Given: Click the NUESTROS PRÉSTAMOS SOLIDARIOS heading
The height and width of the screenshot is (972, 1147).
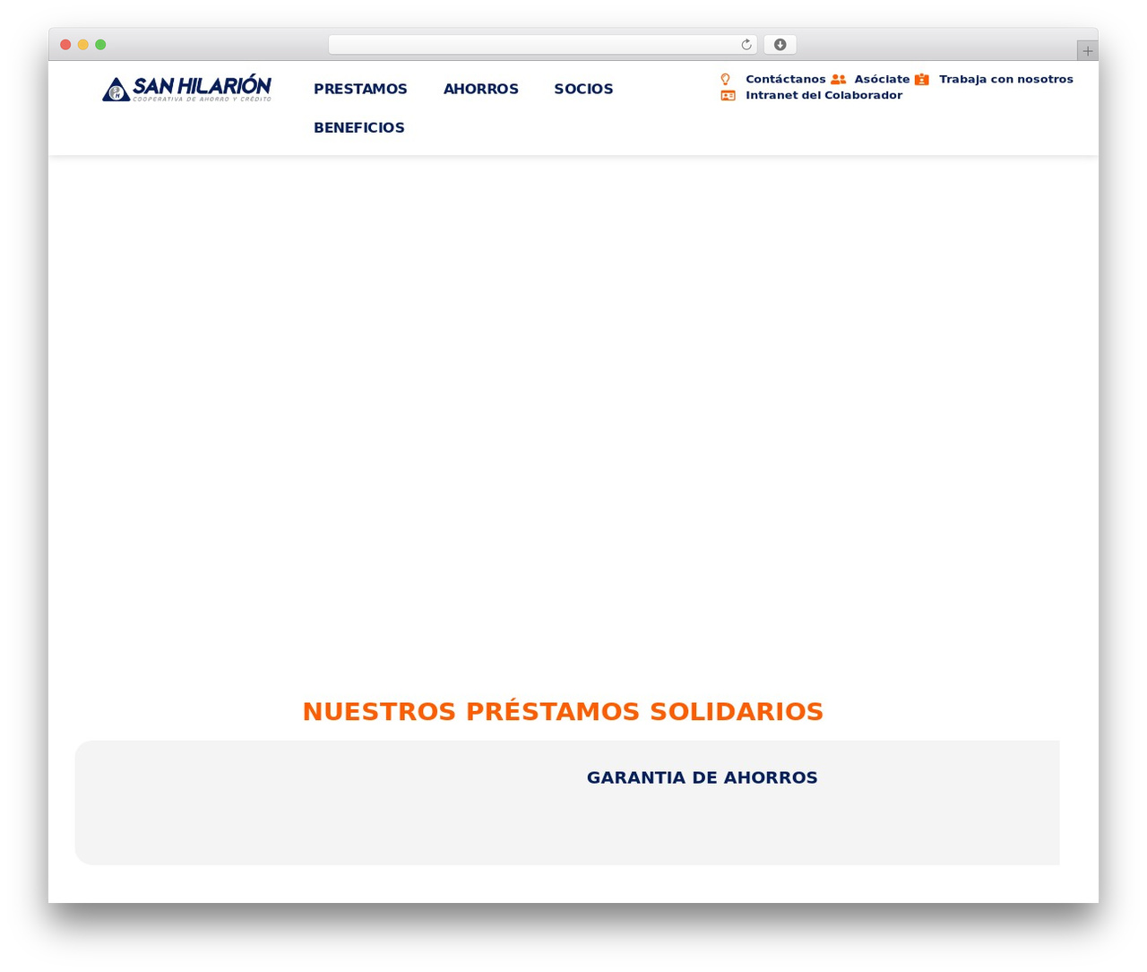Looking at the screenshot, I should [x=563, y=712].
